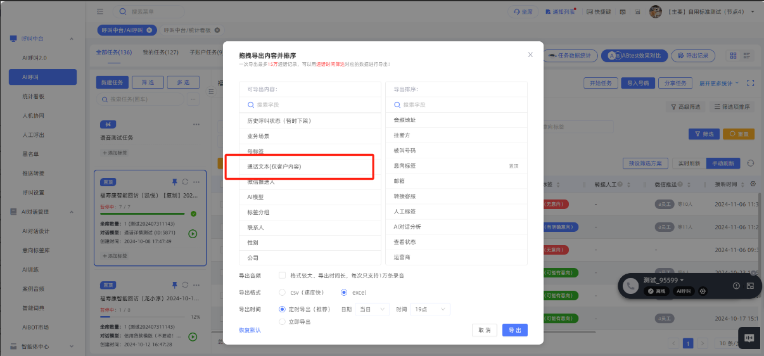
Task: Click 搜索字段 search box under 可导出内容
Action: pos(310,105)
